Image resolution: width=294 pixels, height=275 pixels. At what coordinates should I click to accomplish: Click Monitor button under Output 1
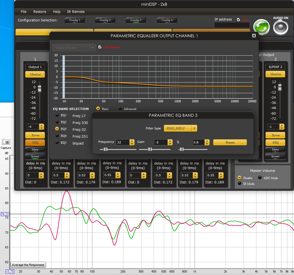35,74
